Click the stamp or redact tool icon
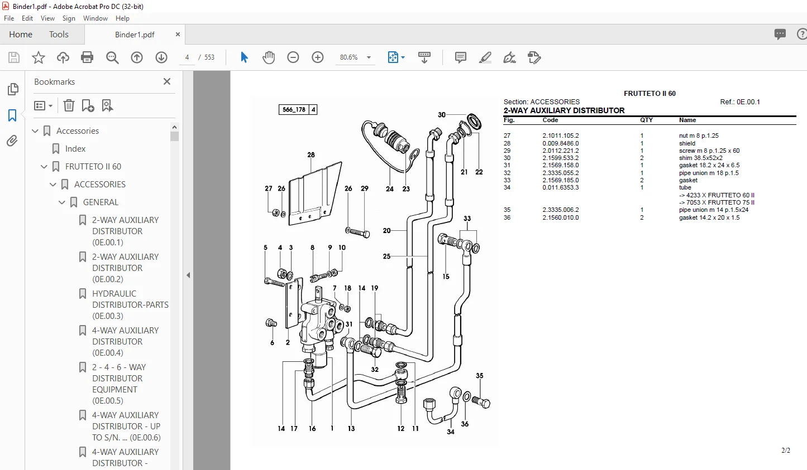Image resolution: width=807 pixels, height=470 pixels. click(x=534, y=57)
